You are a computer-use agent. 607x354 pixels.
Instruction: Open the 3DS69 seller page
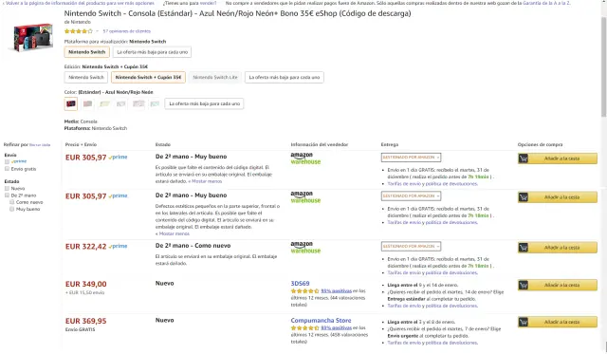300,284
